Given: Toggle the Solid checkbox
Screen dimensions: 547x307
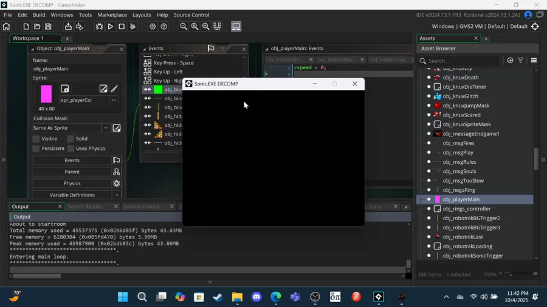Looking at the screenshot, I should [x=71, y=138].
